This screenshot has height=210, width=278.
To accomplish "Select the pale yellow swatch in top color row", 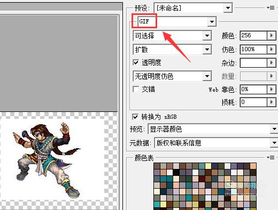I will click(x=208, y=166).
